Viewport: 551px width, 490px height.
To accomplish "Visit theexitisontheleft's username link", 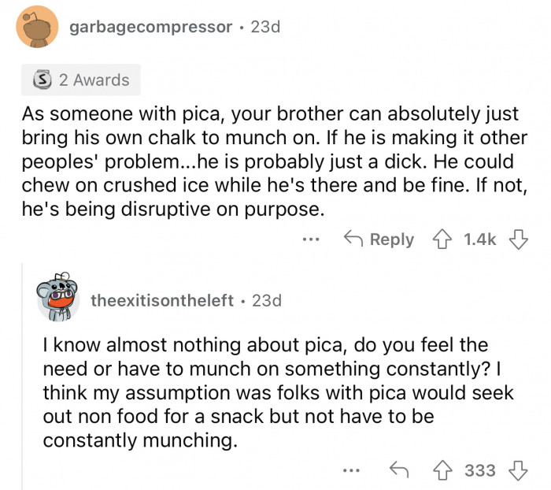I will pos(162,300).
